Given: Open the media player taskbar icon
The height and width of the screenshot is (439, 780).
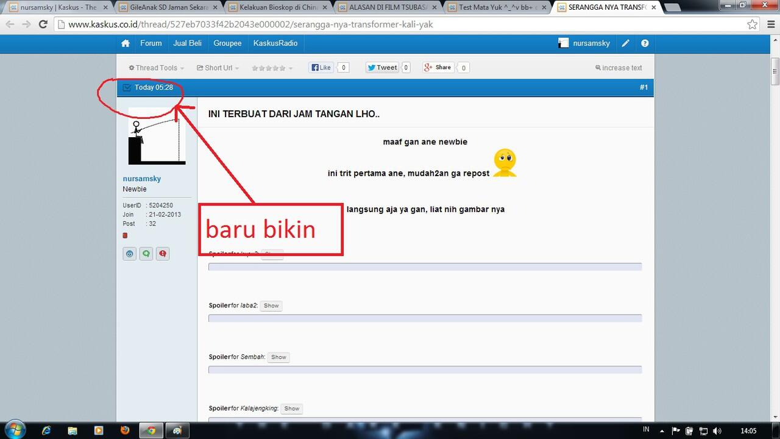Looking at the screenshot, I should pyautogui.click(x=99, y=430).
